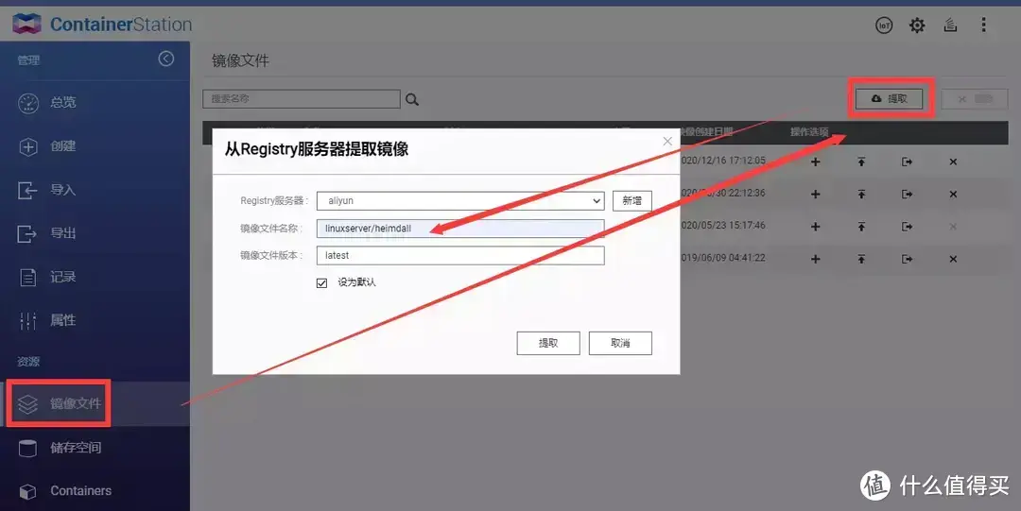Remove the image in the 17:12:05 row
This screenshot has width=1021, height=511.
[x=953, y=162]
